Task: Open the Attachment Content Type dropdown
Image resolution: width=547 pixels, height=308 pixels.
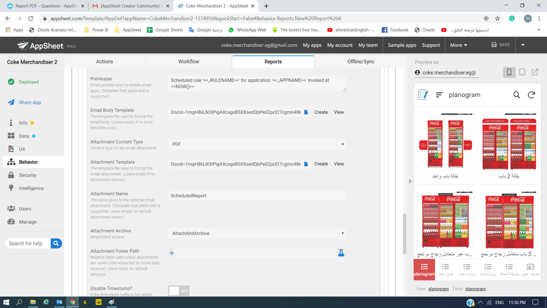Action: point(257,144)
